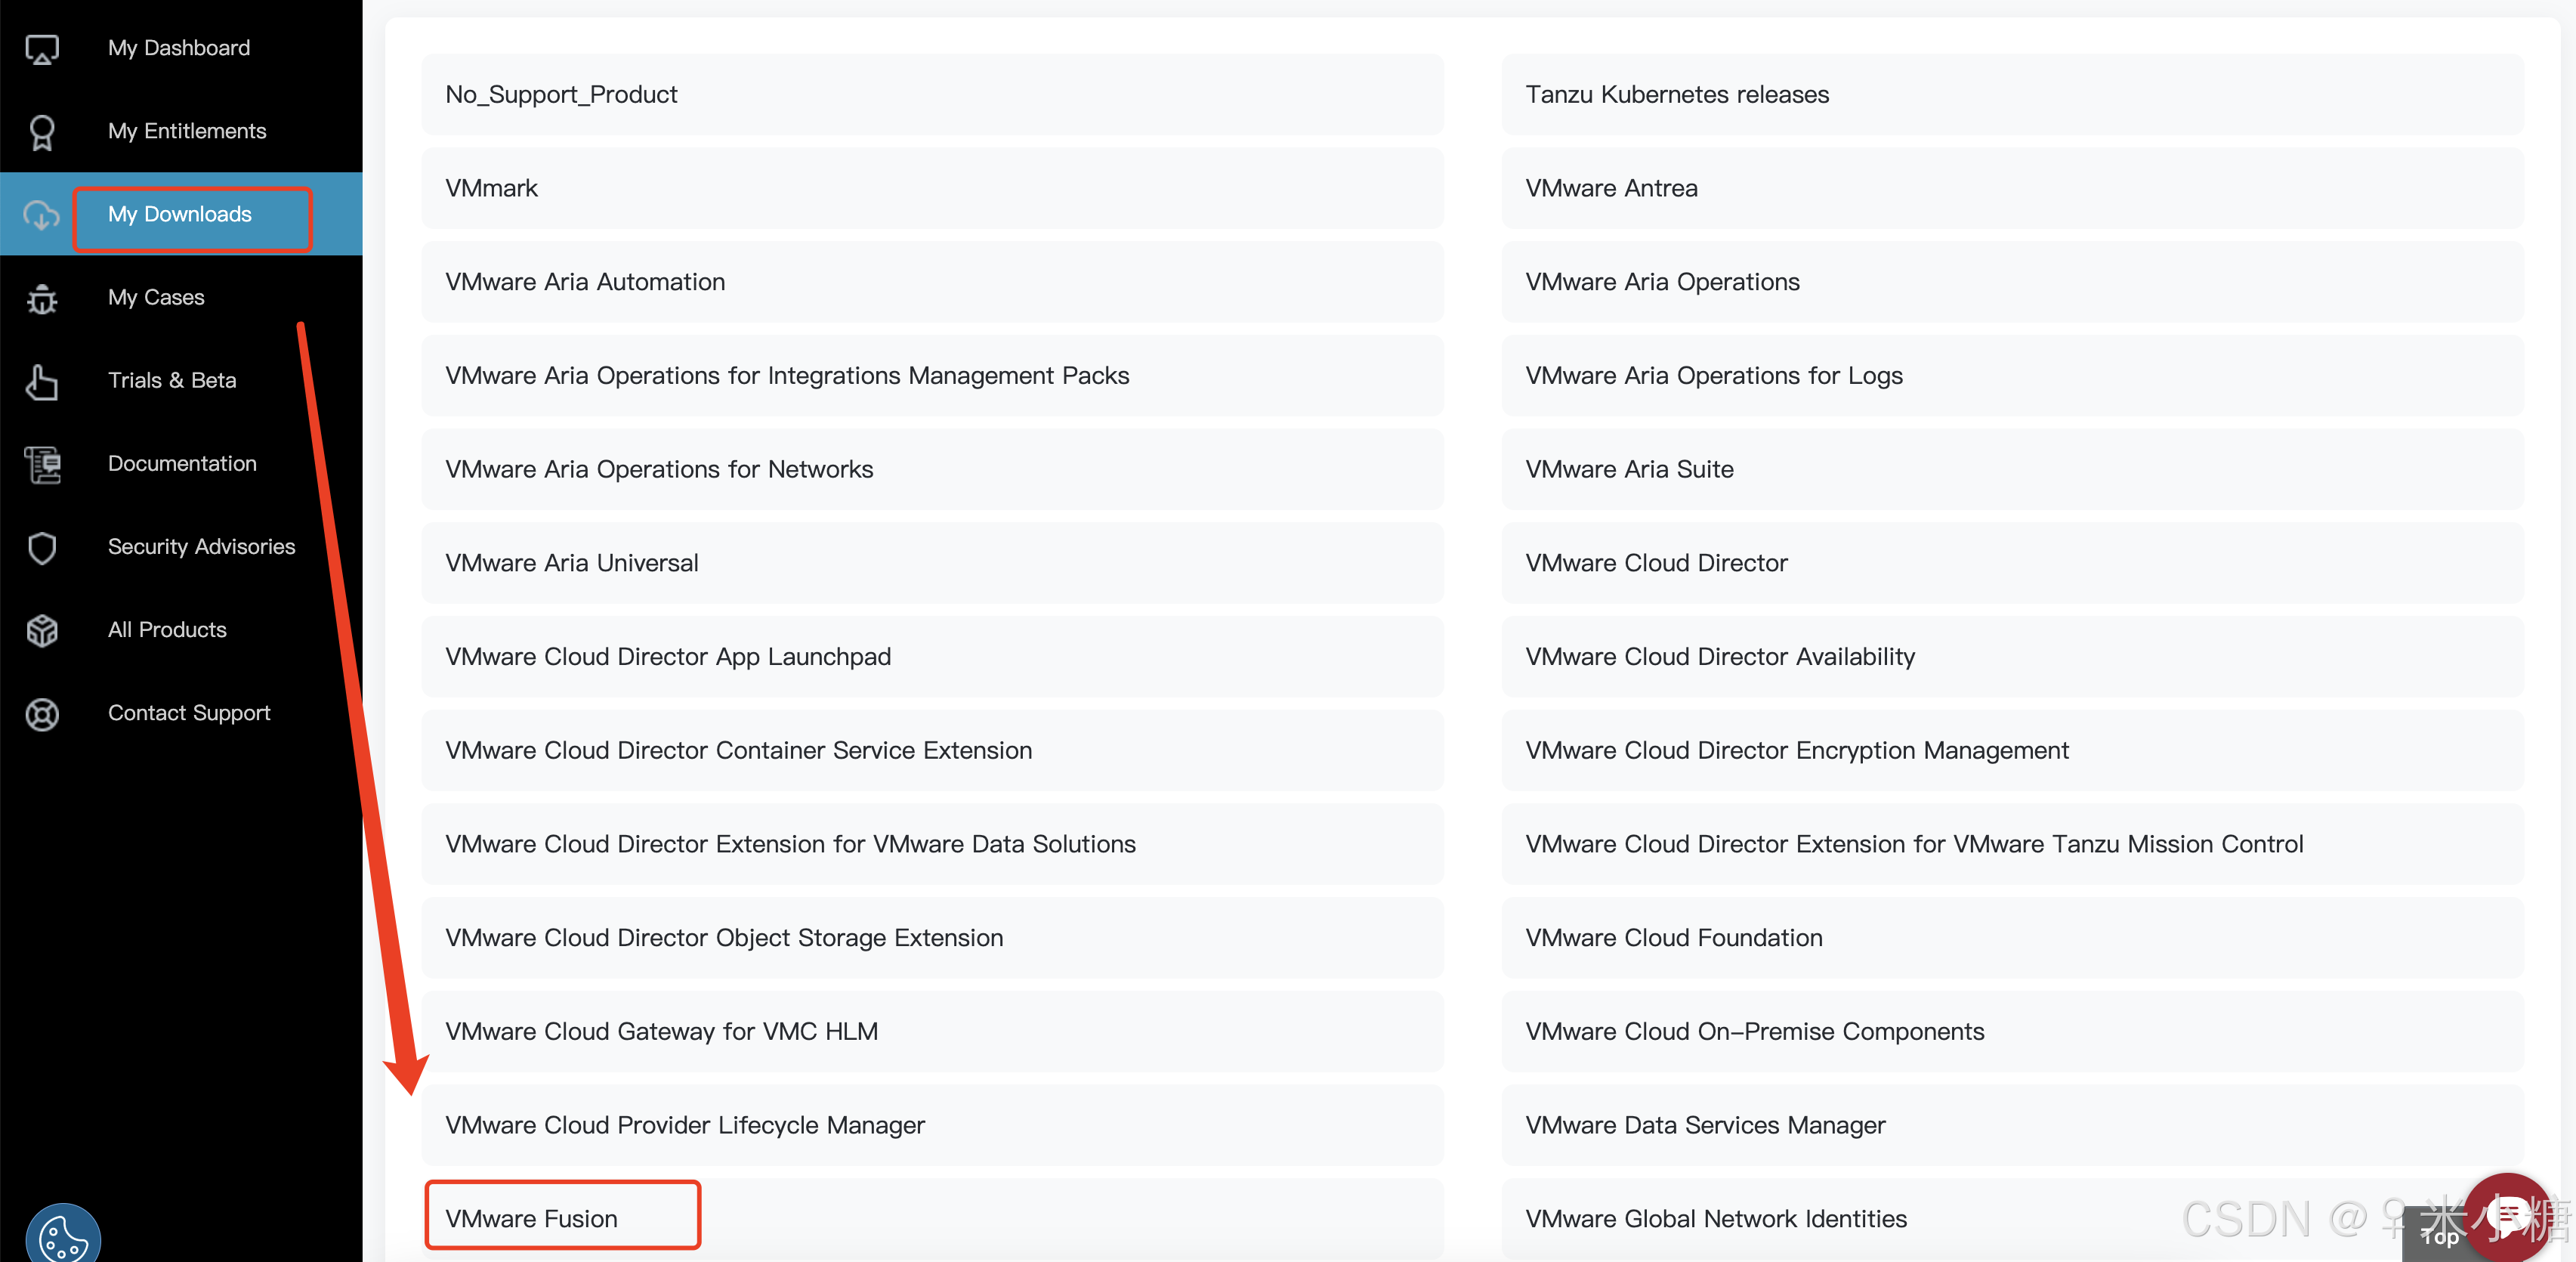Open My Cases in sidebar
This screenshot has height=1262, width=2576.
pyautogui.click(x=156, y=298)
